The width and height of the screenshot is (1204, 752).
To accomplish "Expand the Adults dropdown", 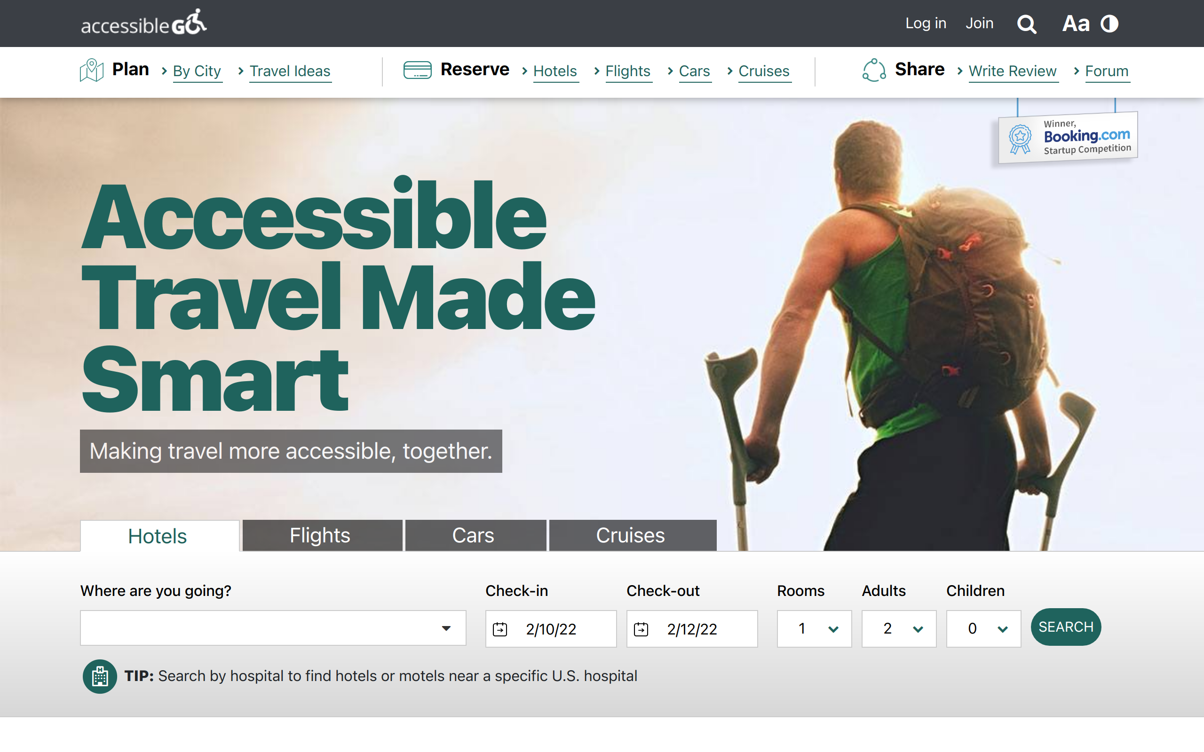I will (x=898, y=629).
